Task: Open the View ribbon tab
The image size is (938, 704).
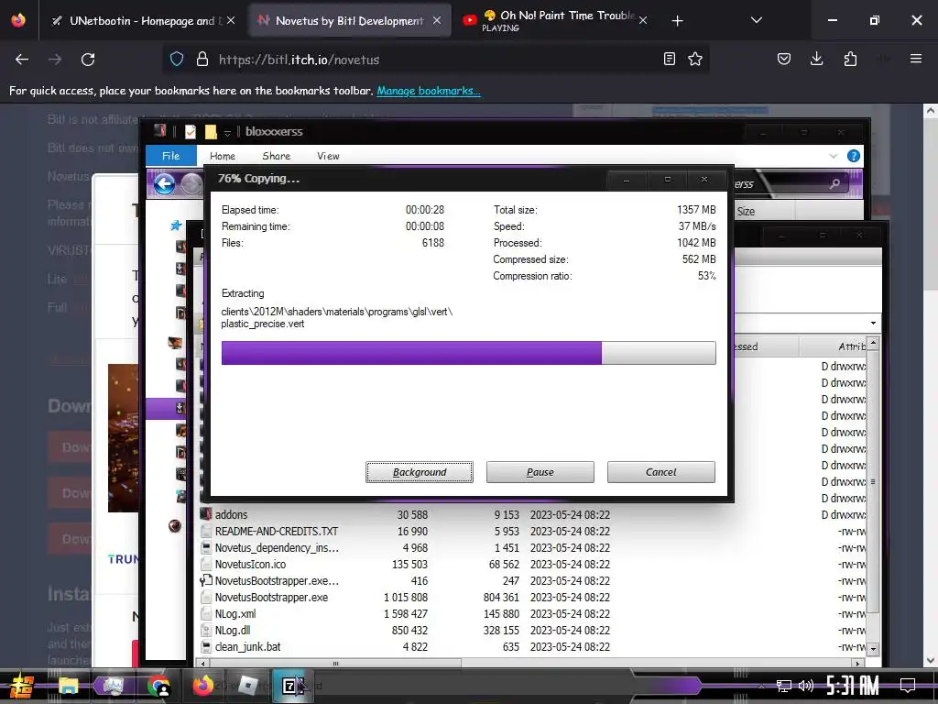Action: tap(328, 156)
